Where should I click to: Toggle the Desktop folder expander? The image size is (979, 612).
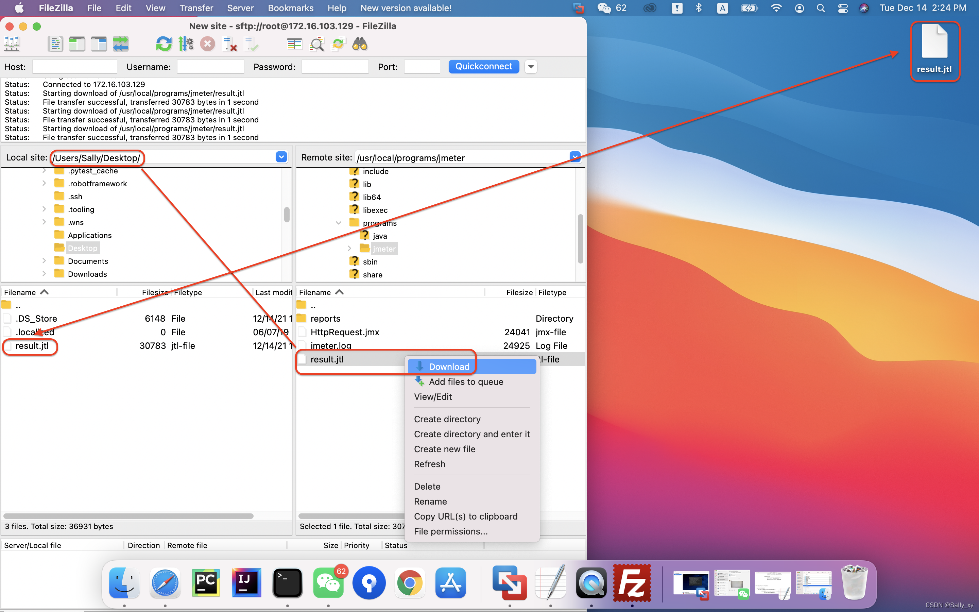point(44,248)
